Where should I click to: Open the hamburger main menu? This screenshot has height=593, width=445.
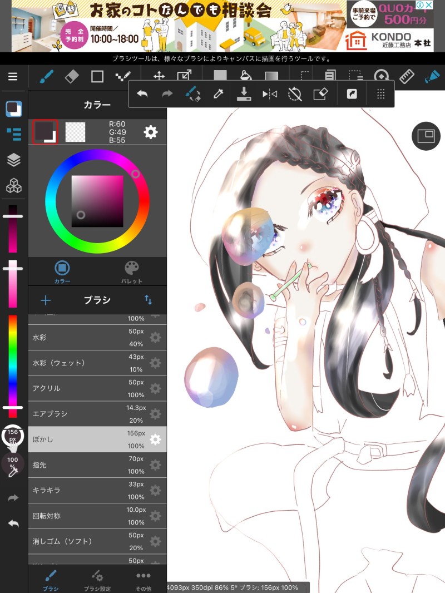click(x=13, y=77)
